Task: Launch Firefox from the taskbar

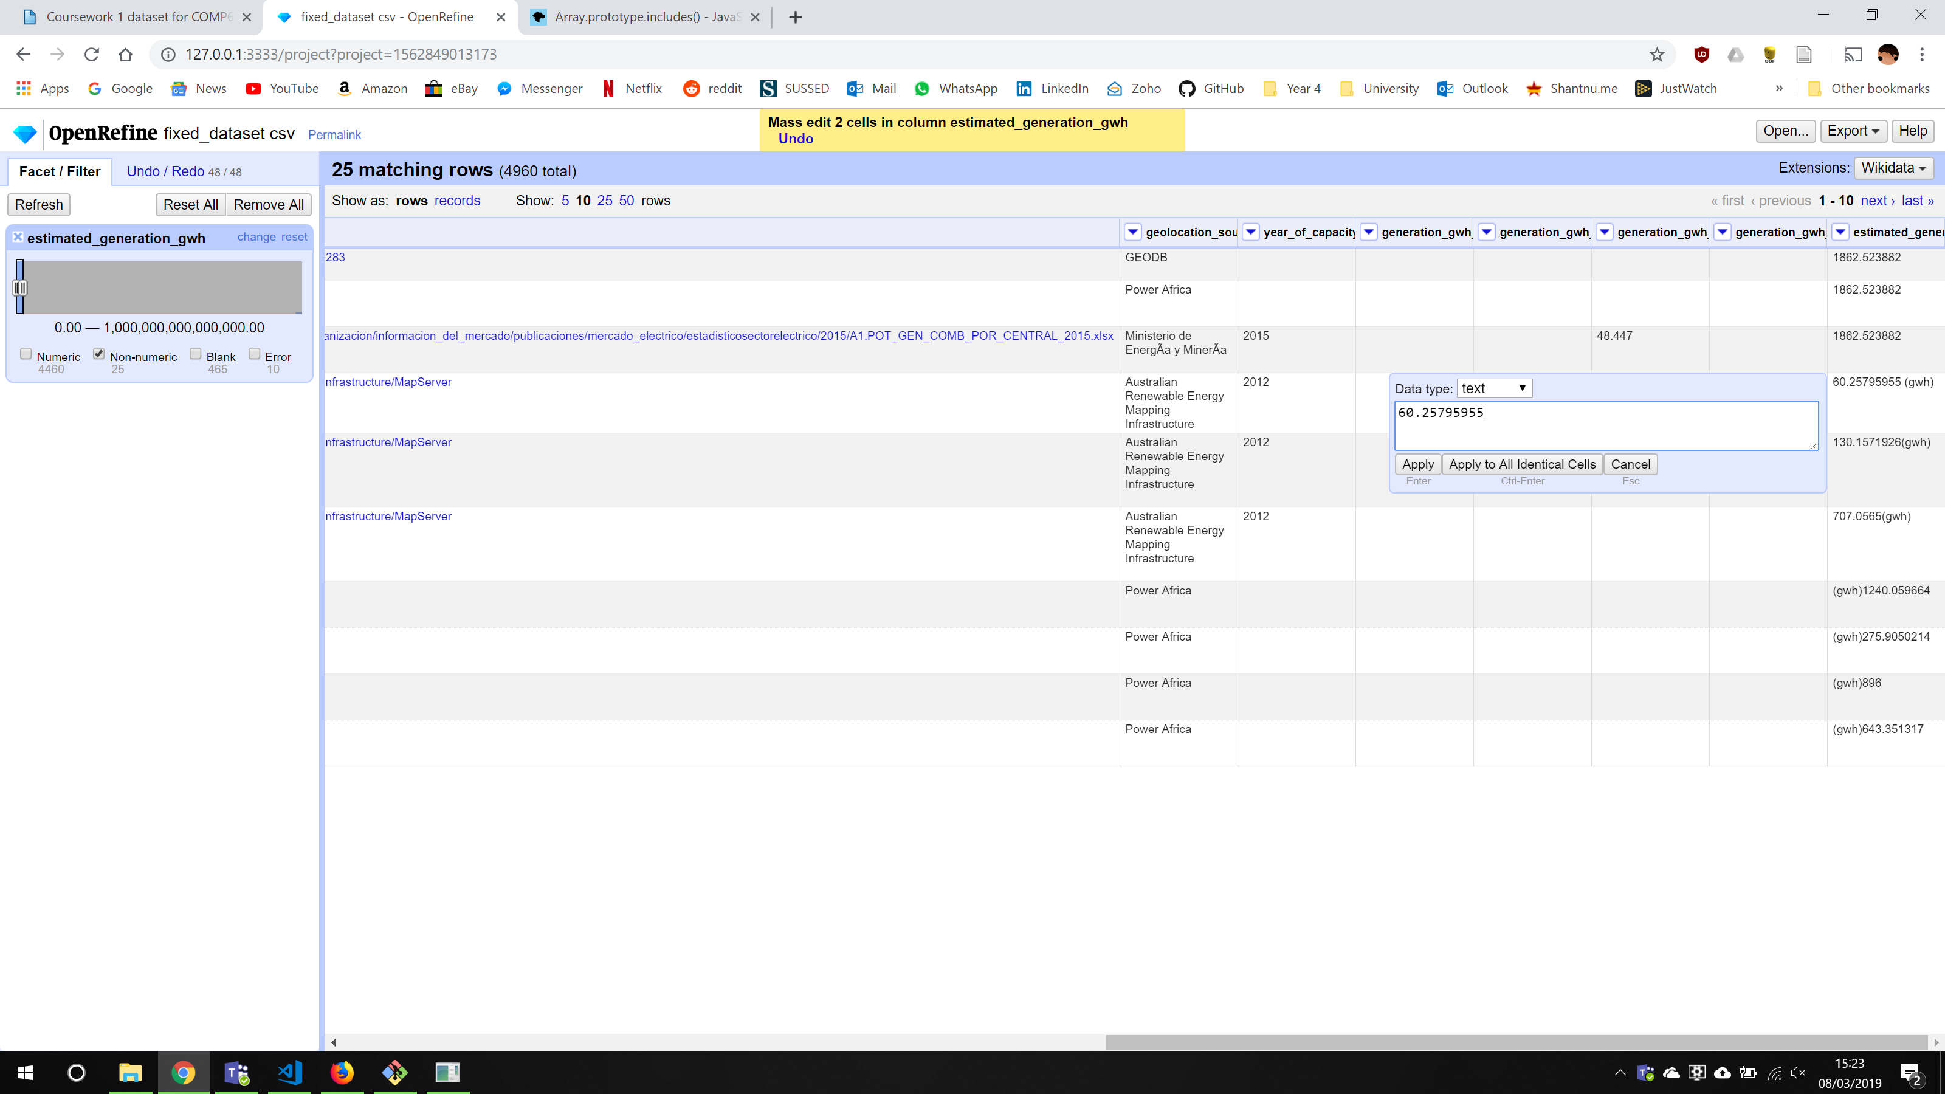Action: click(x=341, y=1072)
